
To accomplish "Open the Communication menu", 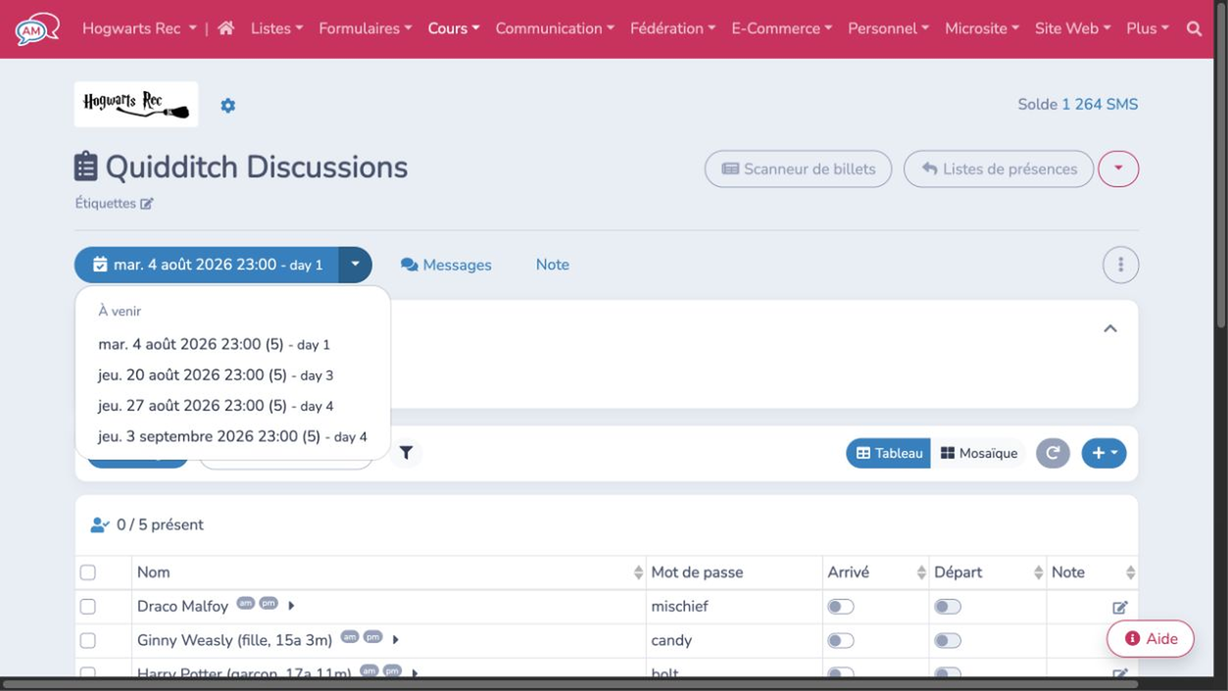I will (x=555, y=28).
